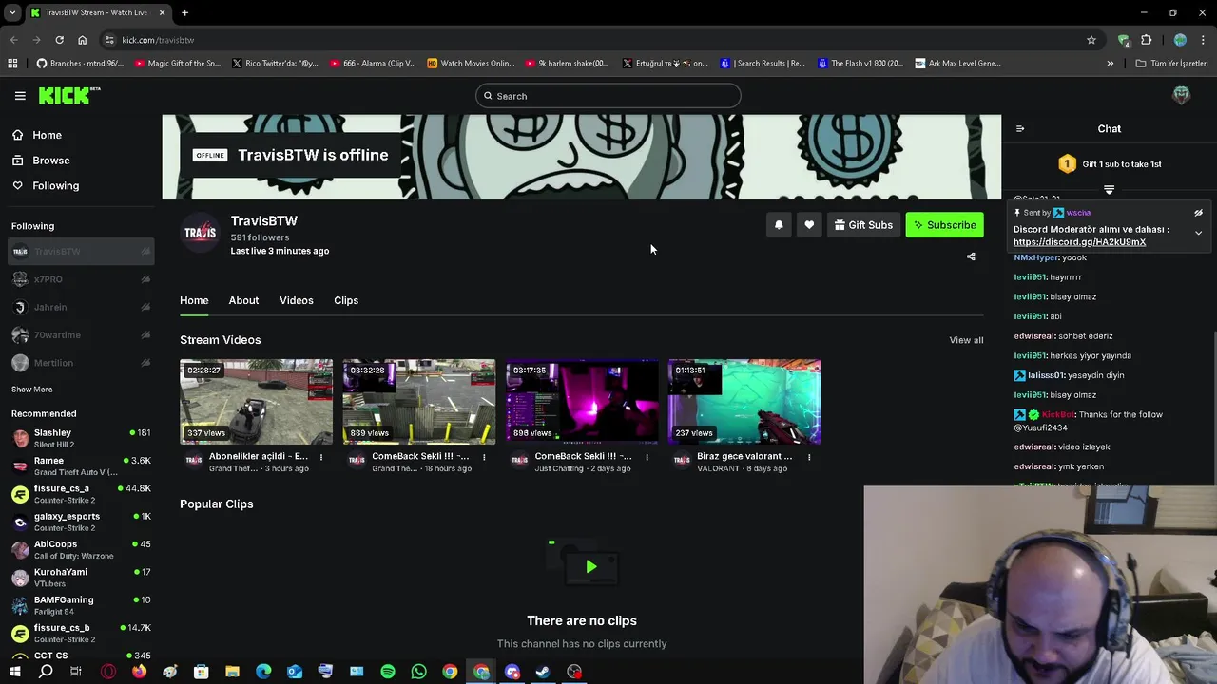The height and width of the screenshot is (684, 1217).
Task: Open Steam from the taskbar
Action: pos(543,672)
